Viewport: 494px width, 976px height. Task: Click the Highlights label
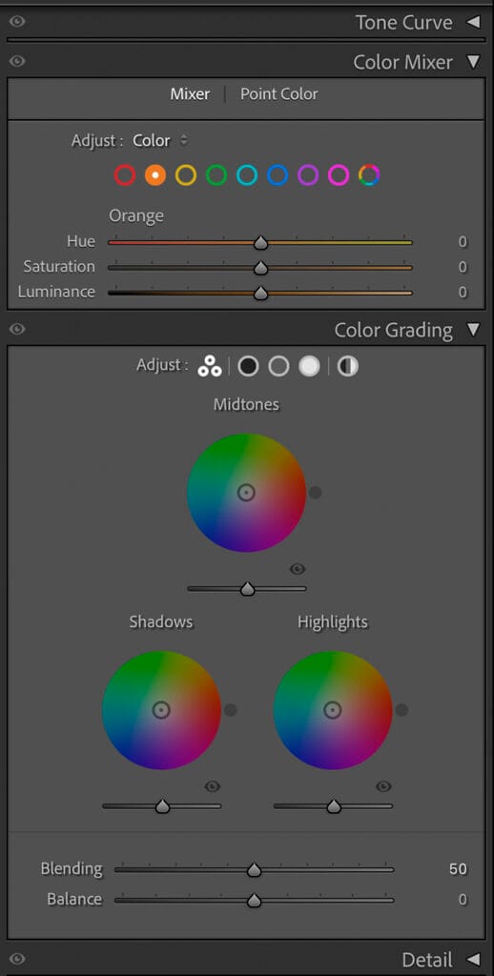333,621
